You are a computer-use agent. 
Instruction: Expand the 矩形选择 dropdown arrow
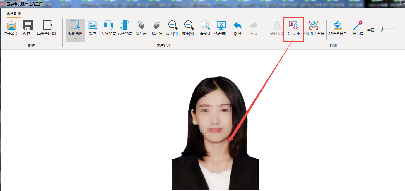(75, 39)
